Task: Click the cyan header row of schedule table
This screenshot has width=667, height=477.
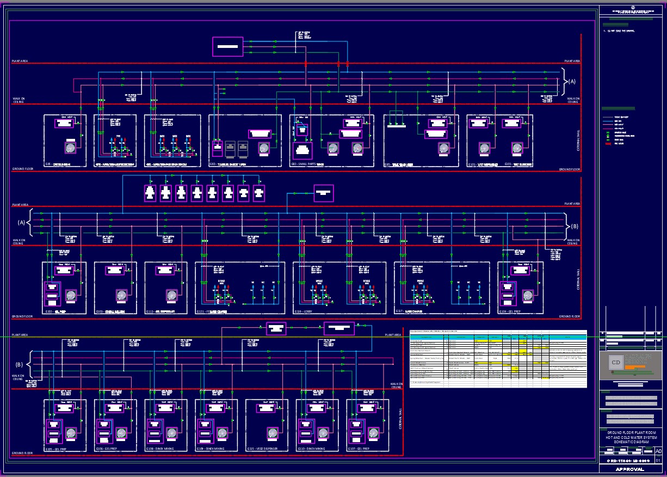Action: click(x=498, y=337)
